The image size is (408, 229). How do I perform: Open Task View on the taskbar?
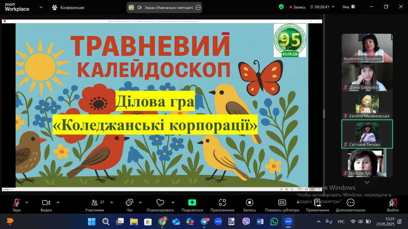pyautogui.click(x=120, y=221)
